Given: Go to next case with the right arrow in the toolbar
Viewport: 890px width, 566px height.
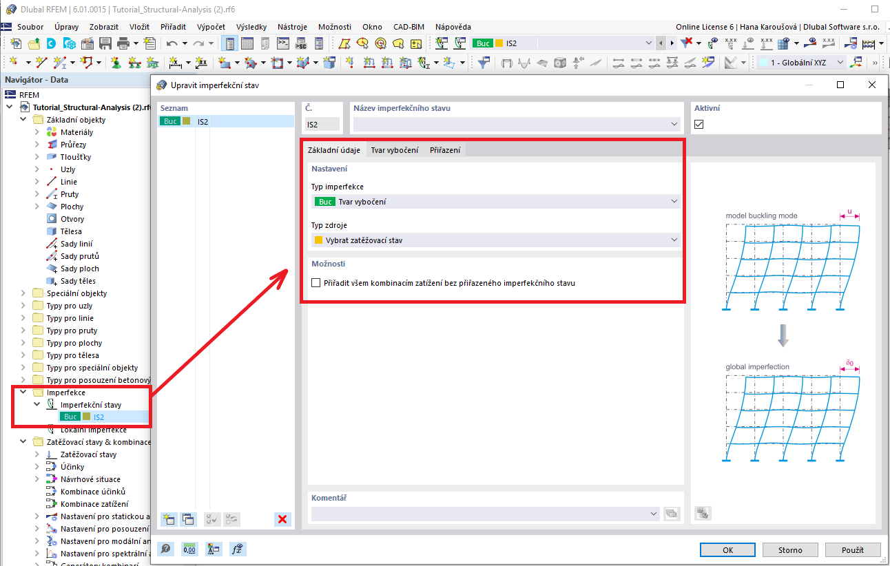Looking at the screenshot, I should point(672,43).
